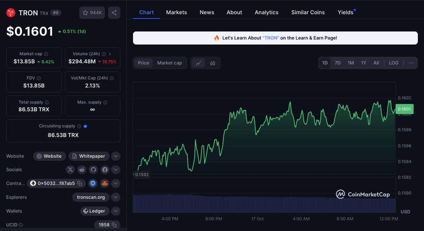Screen dimensions: 424x231
Task: Click the Volume (24h) info icon
Action: (104, 54)
